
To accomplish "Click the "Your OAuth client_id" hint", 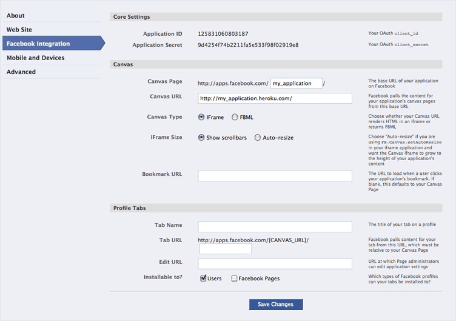I will (393, 33).
